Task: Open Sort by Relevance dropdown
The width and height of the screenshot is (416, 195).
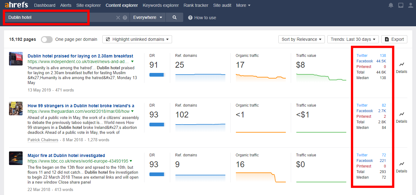Action: point(302,39)
